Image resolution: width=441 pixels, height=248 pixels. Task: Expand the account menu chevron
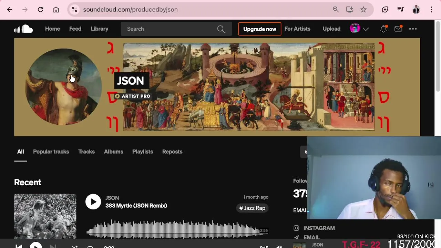coord(366,29)
